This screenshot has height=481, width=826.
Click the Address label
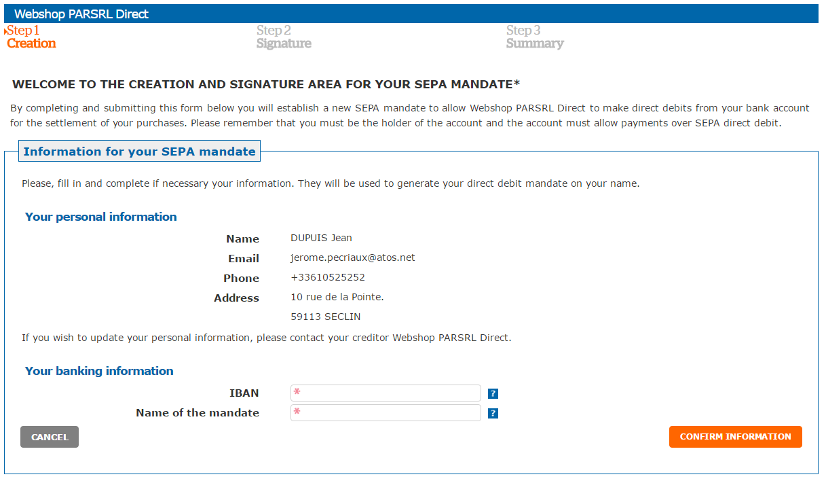[236, 298]
